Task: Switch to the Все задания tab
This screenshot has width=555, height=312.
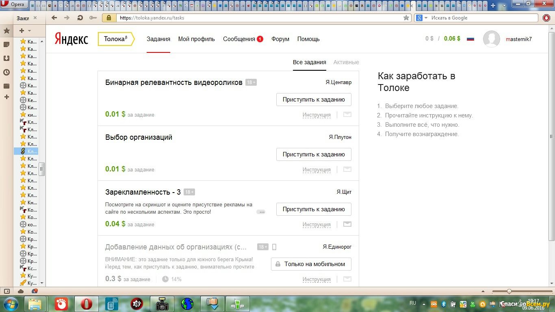Action: [310, 62]
